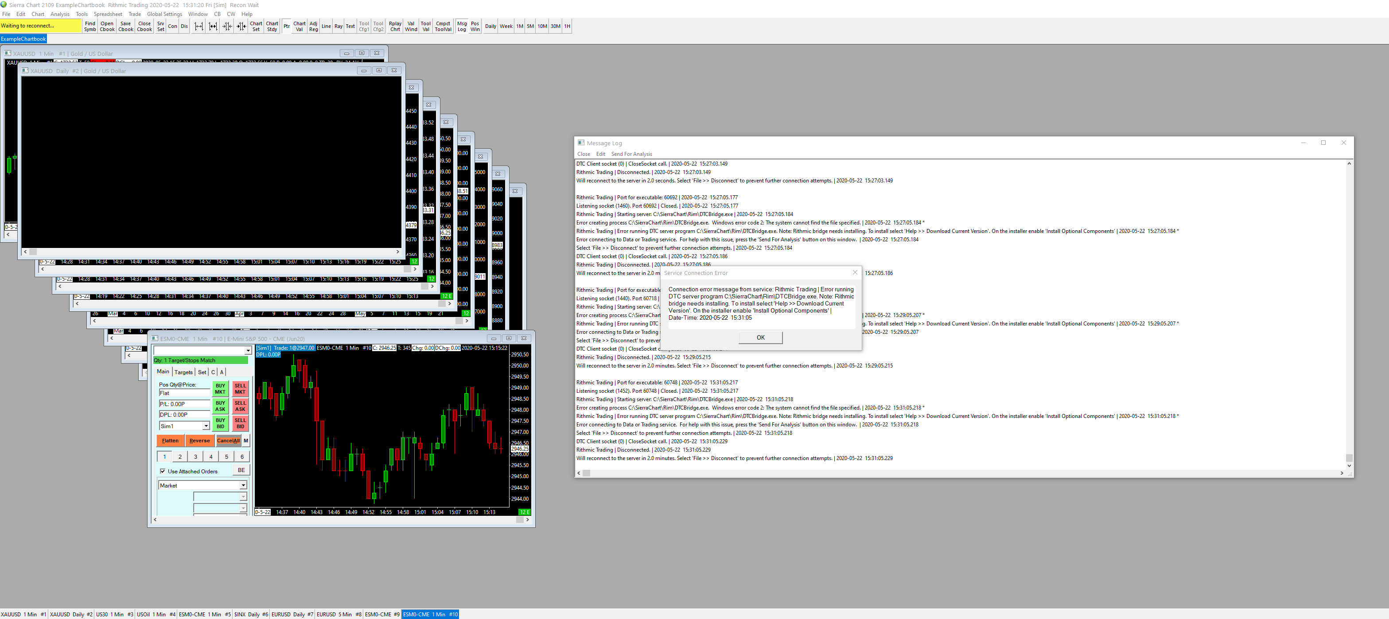Click the Server Settings toolbar button

pyautogui.click(x=161, y=27)
